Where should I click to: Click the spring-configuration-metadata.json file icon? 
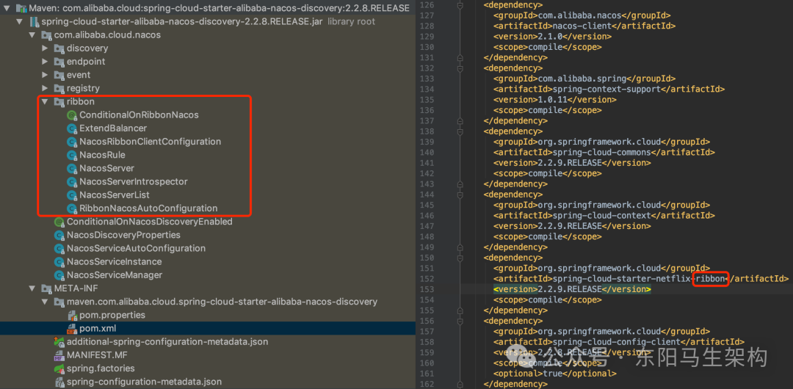[59, 382]
